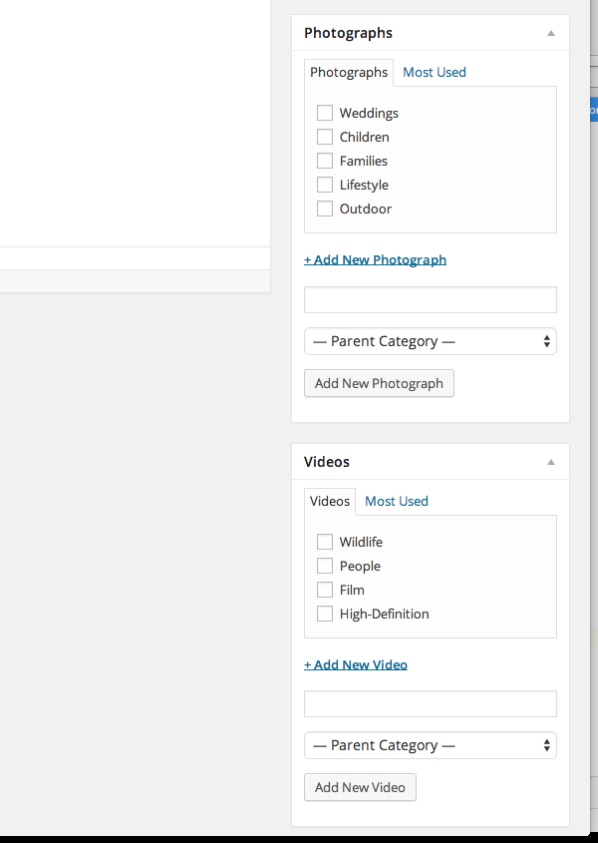Focus the new video name field
Image resolution: width=598 pixels, height=843 pixels.
click(x=431, y=703)
